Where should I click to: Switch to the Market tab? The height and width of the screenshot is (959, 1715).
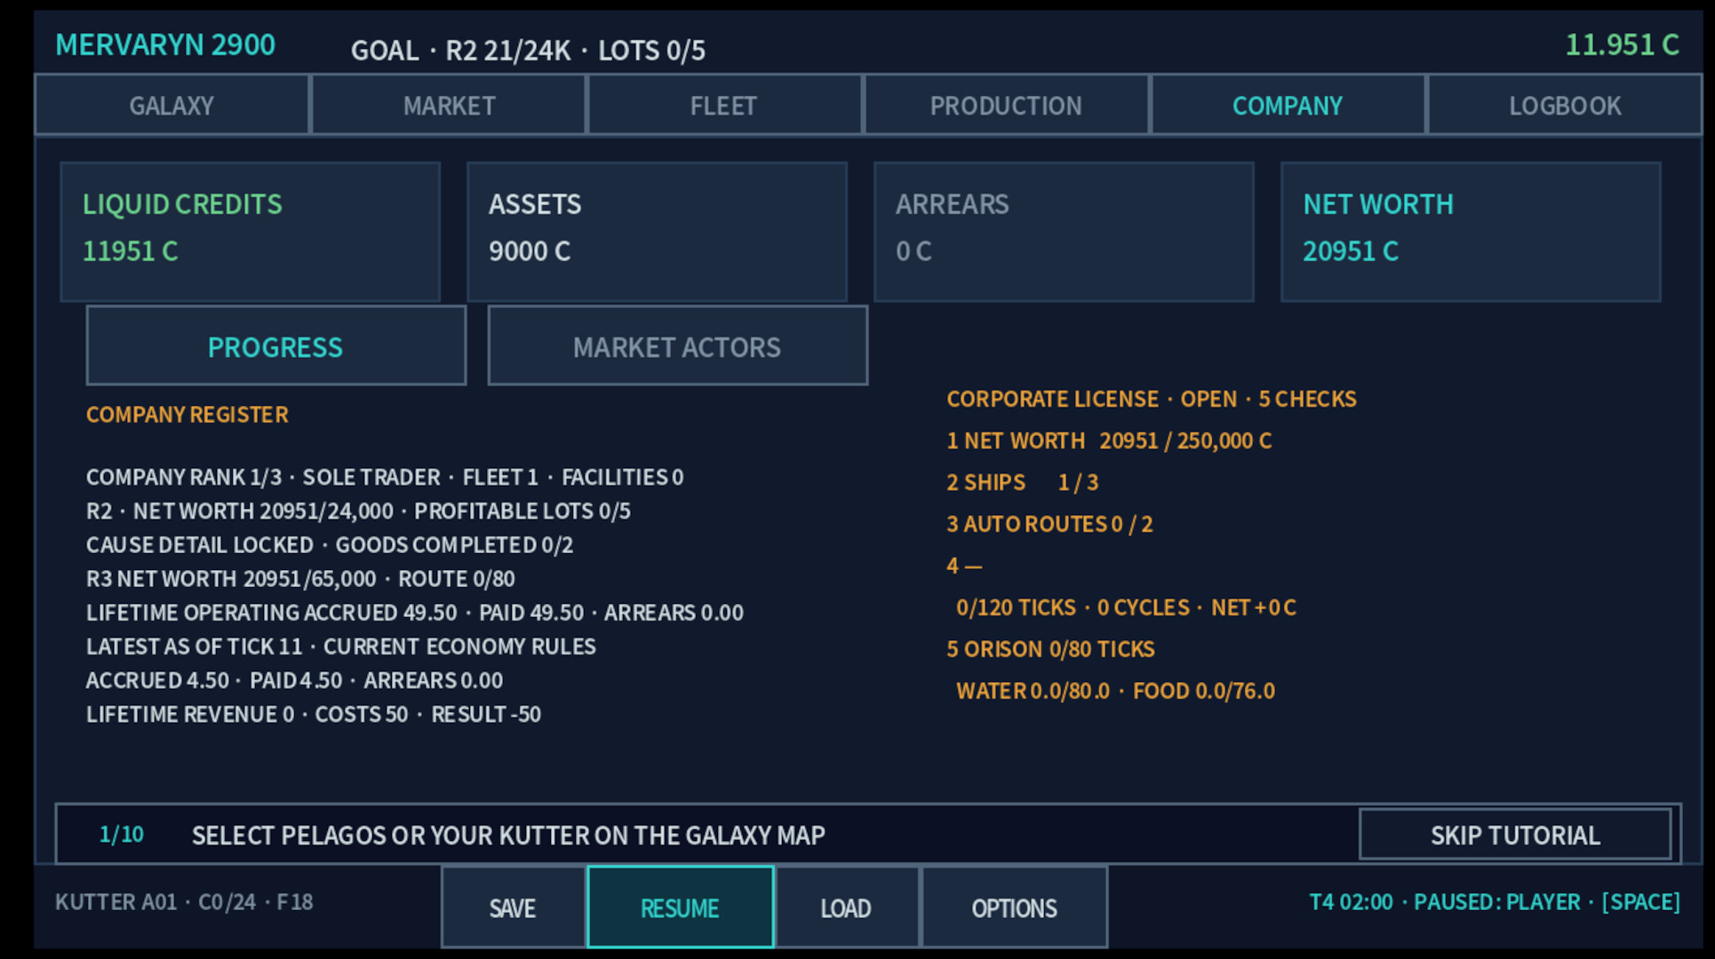[449, 106]
